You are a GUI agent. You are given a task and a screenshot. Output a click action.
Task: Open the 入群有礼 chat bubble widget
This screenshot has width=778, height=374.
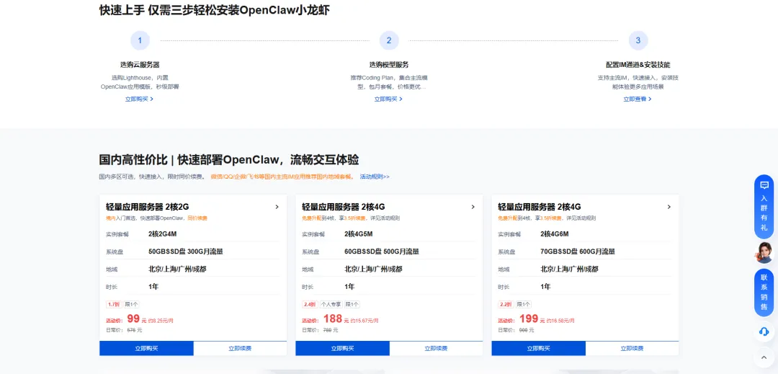coord(764,207)
